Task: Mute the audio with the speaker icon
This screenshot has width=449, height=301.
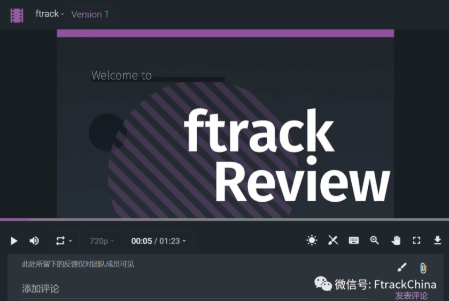Action: (x=34, y=241)
